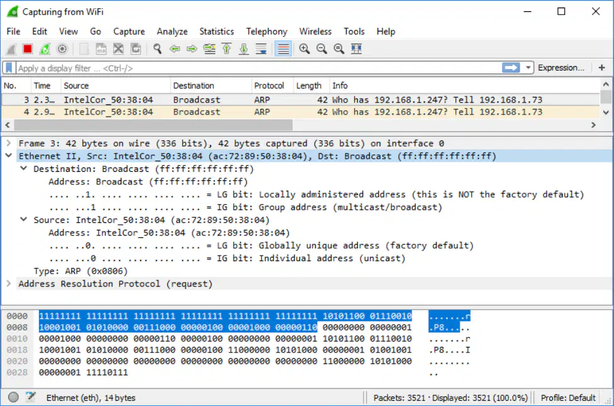Click packet list scroll down arrow
The width and height of the screenshot is (614, 406).
pos(606,113)
